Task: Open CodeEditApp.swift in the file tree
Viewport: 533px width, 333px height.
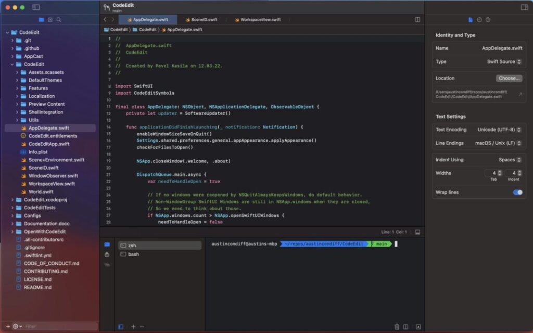Action: [49, 144]
